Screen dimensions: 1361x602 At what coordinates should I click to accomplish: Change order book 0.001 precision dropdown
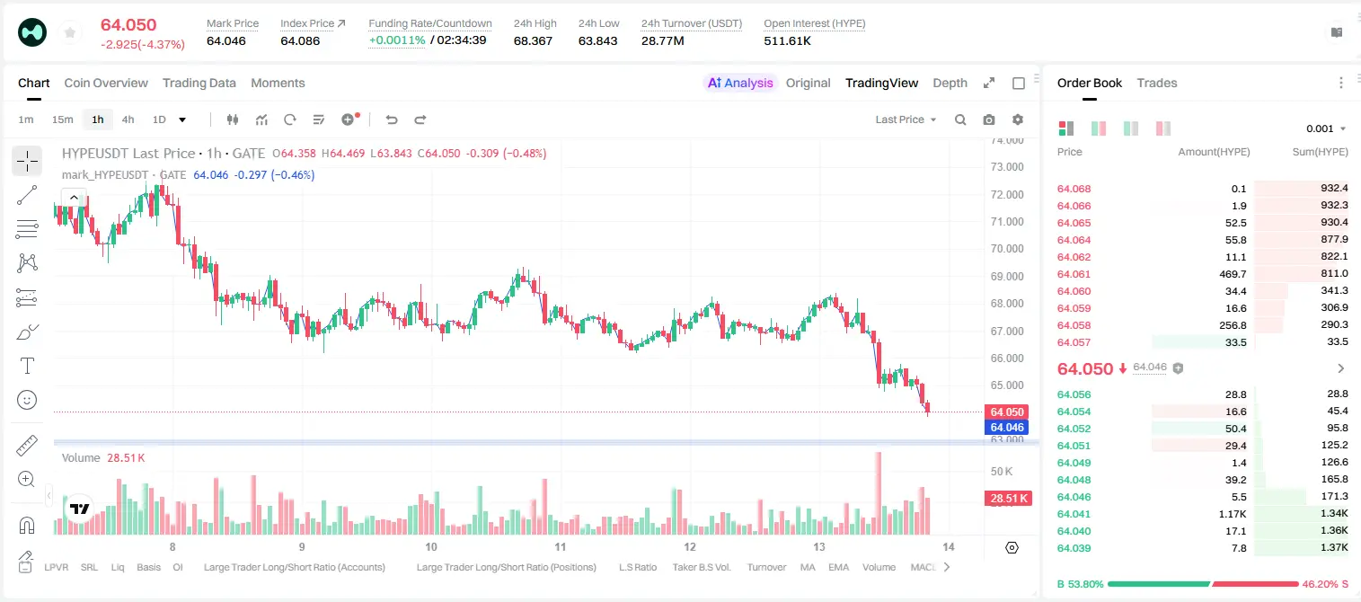coord(1326,128)
